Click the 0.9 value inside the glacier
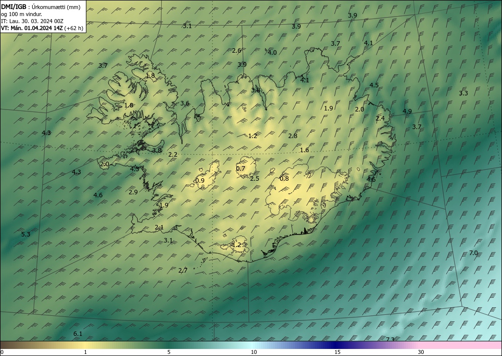 [x=200, y=181]
